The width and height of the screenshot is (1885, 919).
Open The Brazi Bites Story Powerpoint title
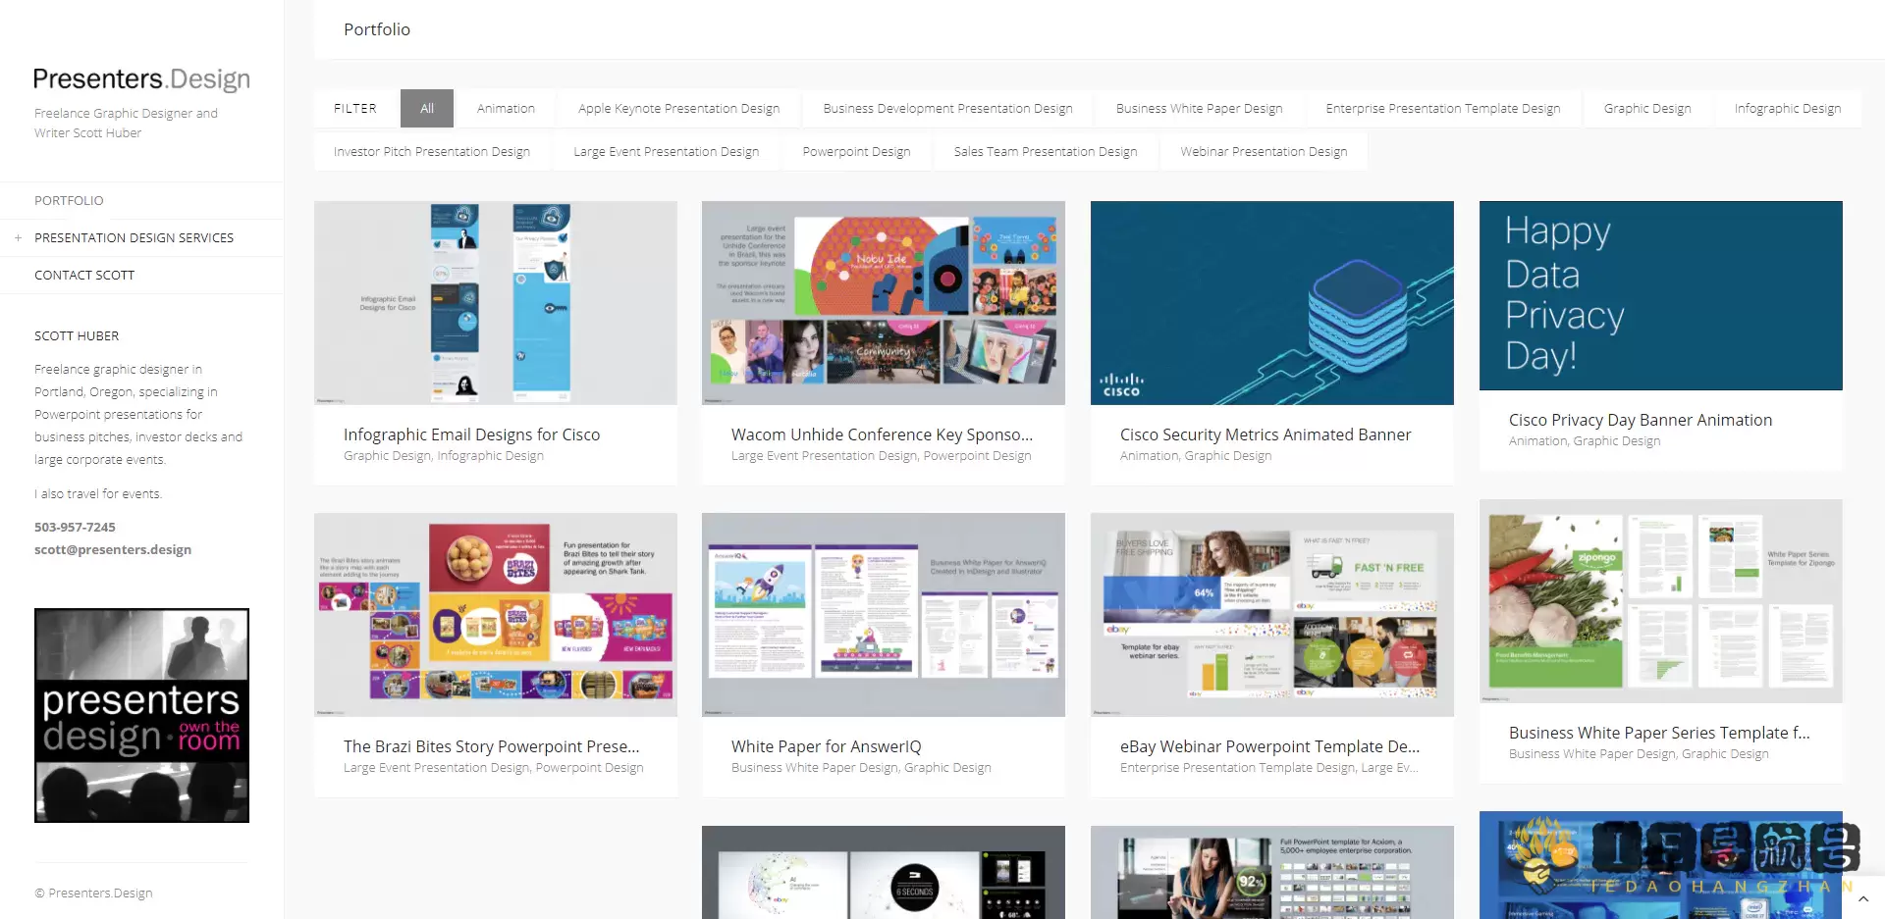[491, 746]
